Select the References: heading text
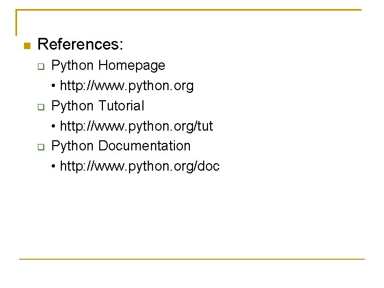The image size is (384, 288). 81,44
